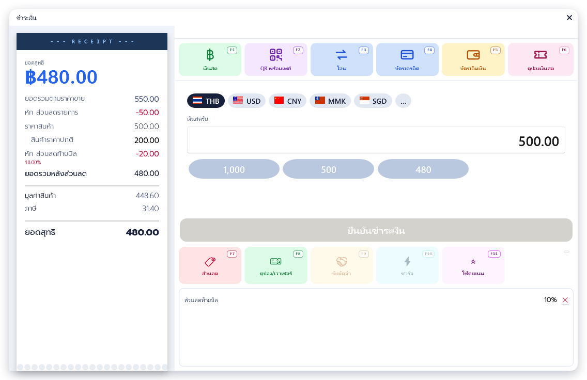
Task: Click the 448.60 goods value
Action: pos(147,196)
